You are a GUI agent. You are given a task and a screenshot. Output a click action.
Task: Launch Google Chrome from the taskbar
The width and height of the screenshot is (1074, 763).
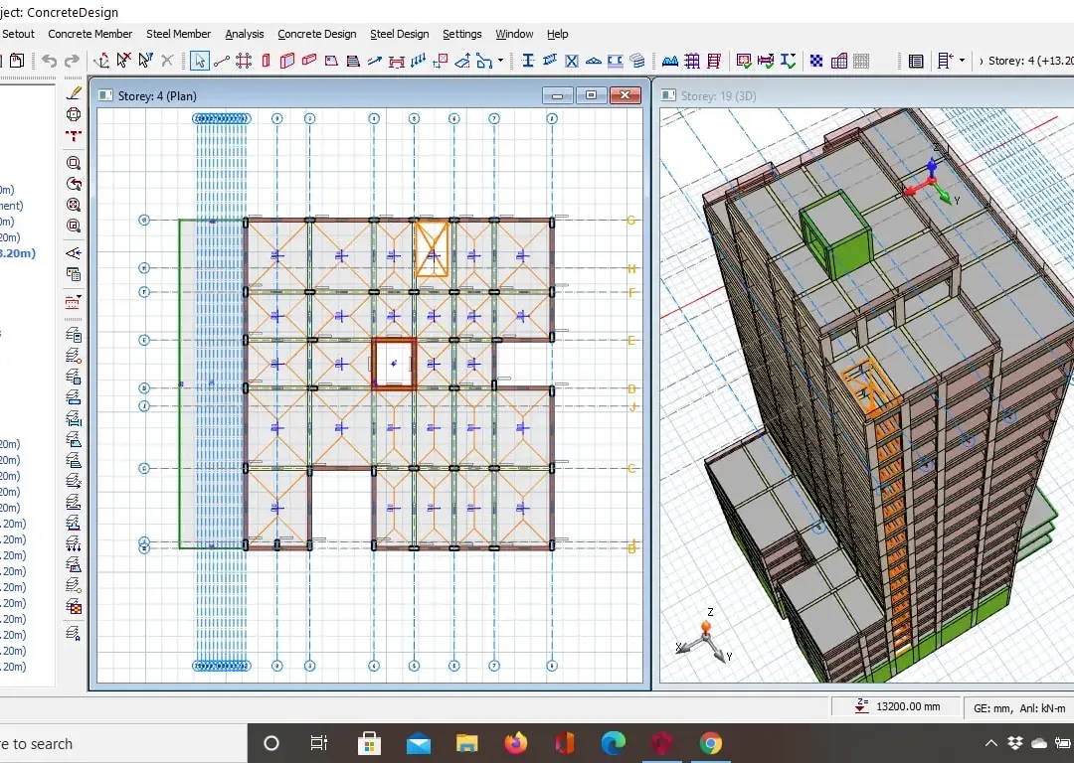click(710, 743)
